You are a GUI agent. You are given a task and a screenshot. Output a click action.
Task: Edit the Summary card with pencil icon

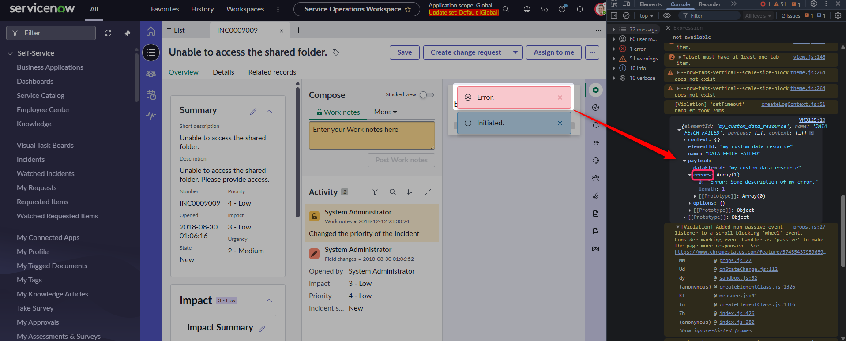coord(253,112)
